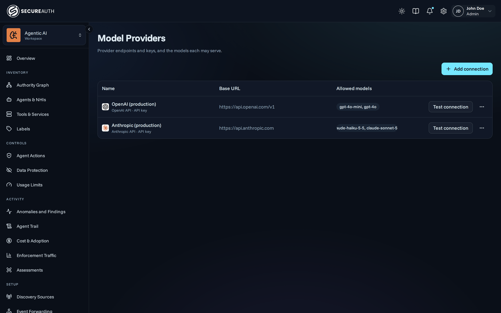Image resolution: width=501 pixels, height=313 pixels.
Task: Click the Anomalies and Findings pulse icon
Action: click(9, 211)
